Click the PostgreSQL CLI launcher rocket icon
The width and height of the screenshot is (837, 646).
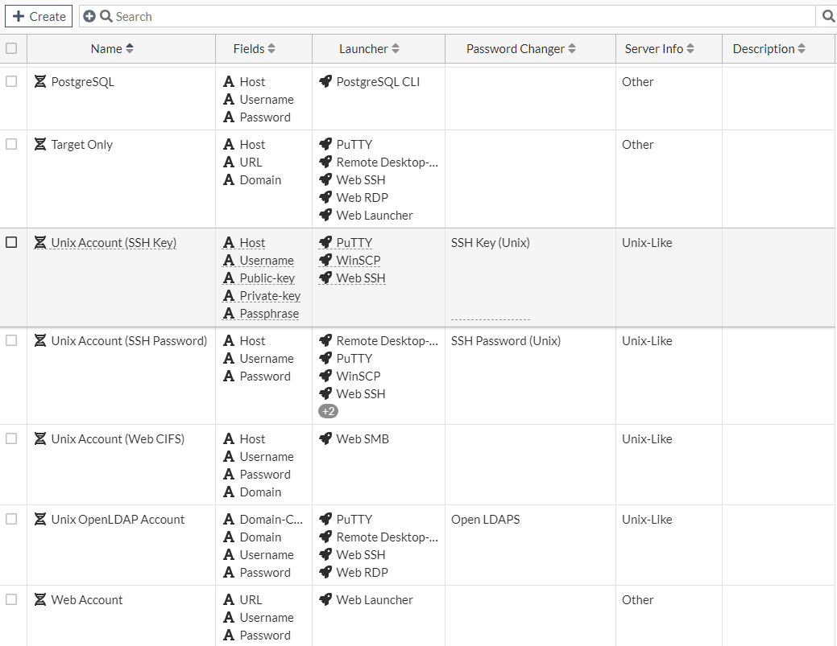click(325, 81)
